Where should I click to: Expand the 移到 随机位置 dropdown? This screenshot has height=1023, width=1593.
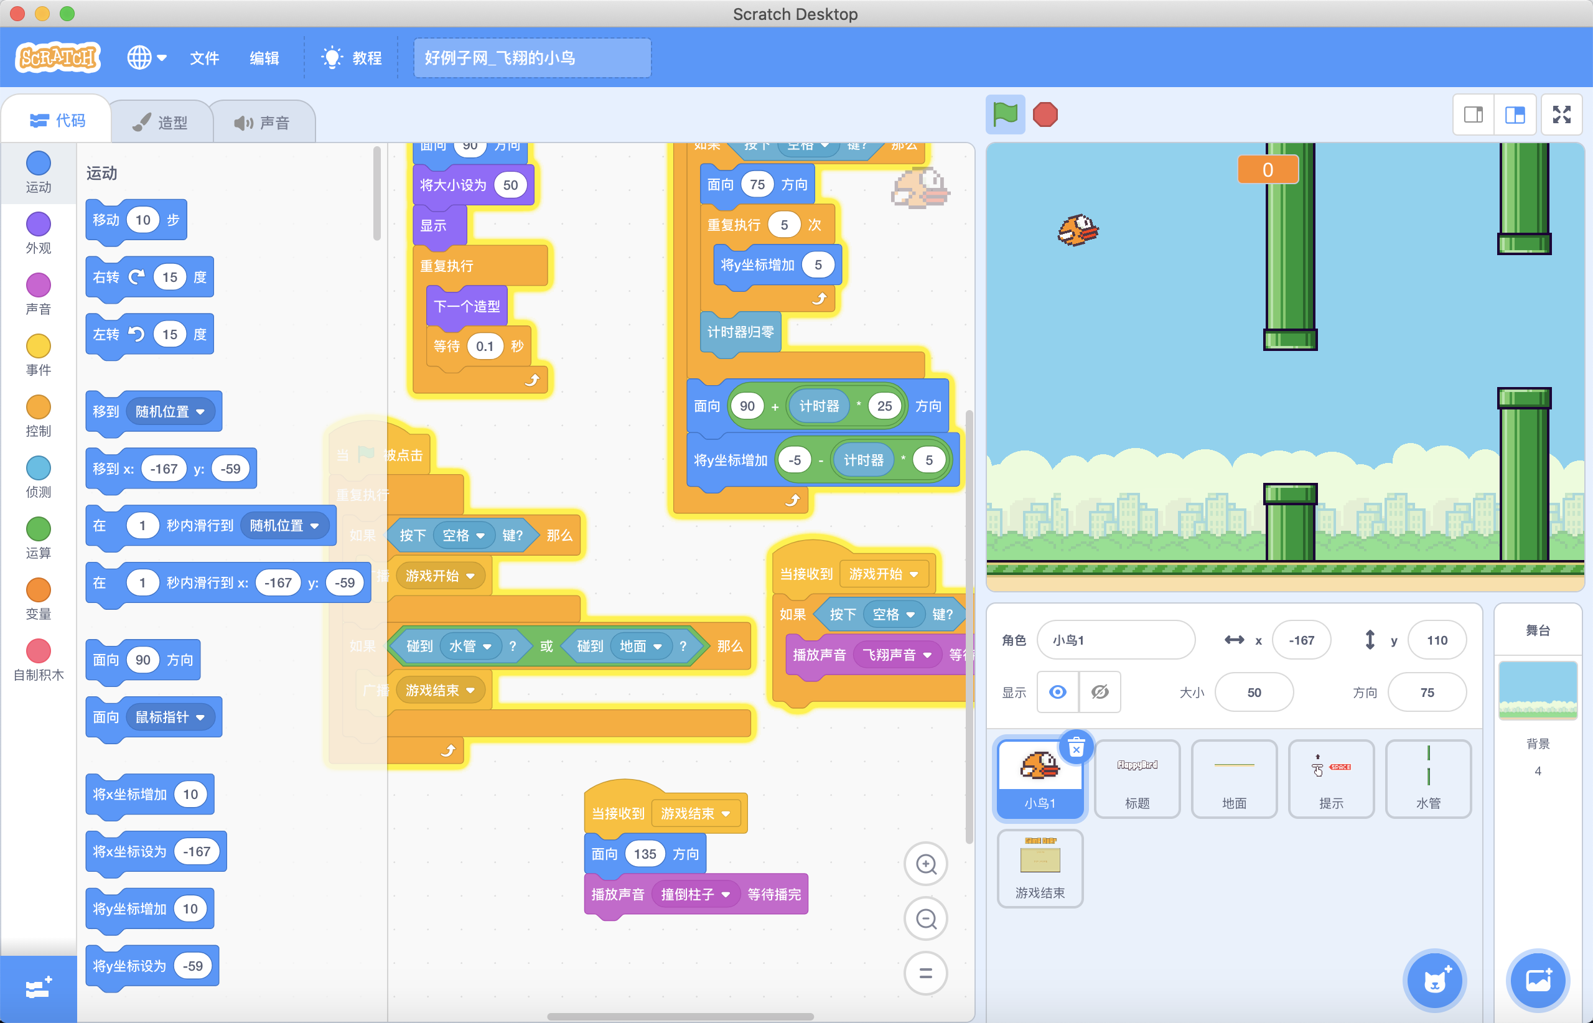point(170,412)
